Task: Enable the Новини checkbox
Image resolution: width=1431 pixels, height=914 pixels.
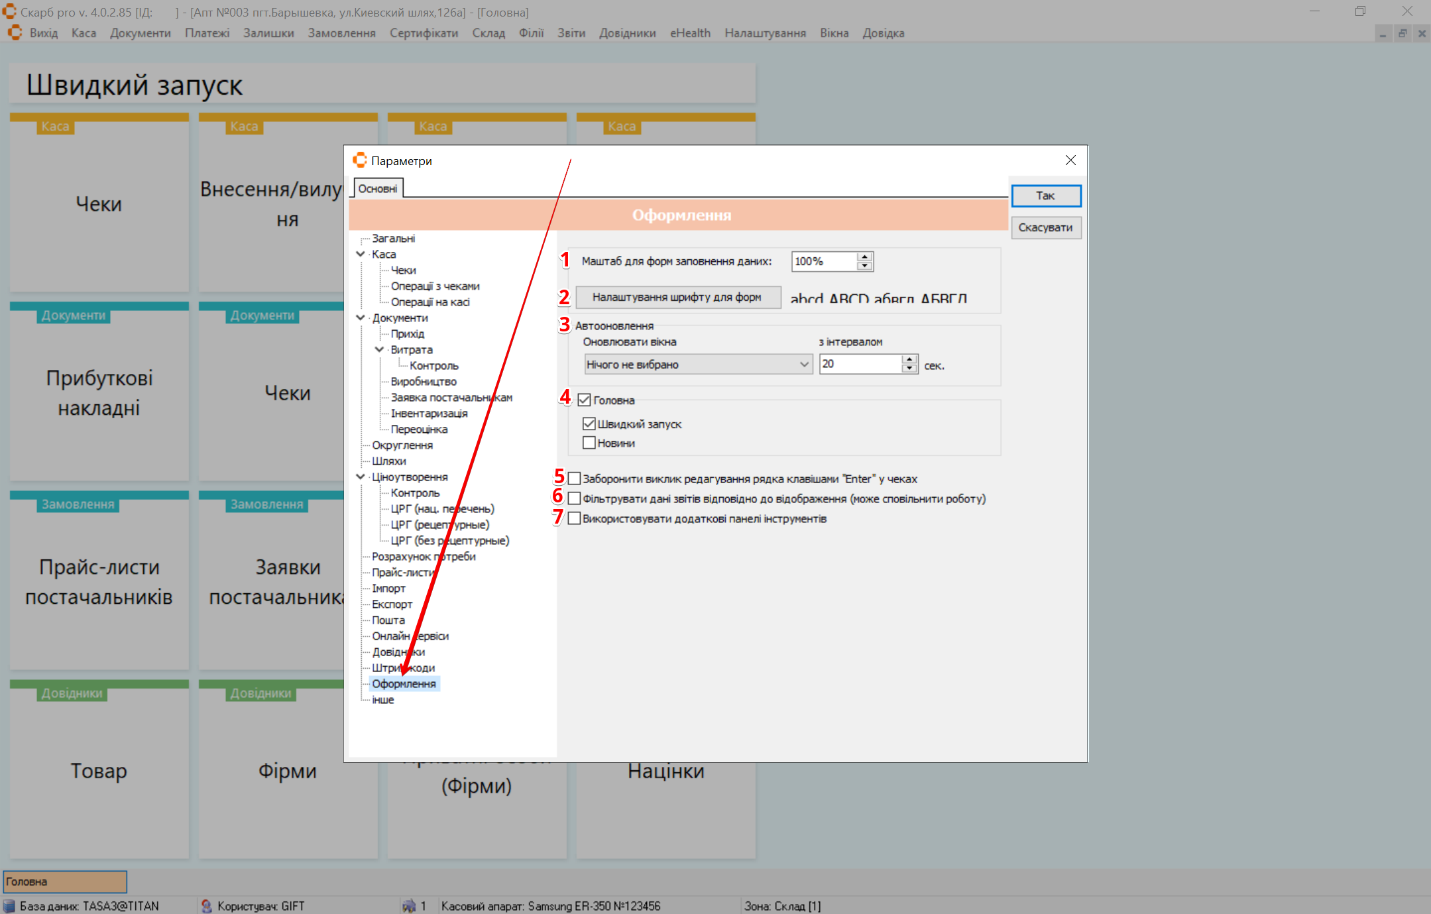Action: pyautogui.click(x=589, y=443)
